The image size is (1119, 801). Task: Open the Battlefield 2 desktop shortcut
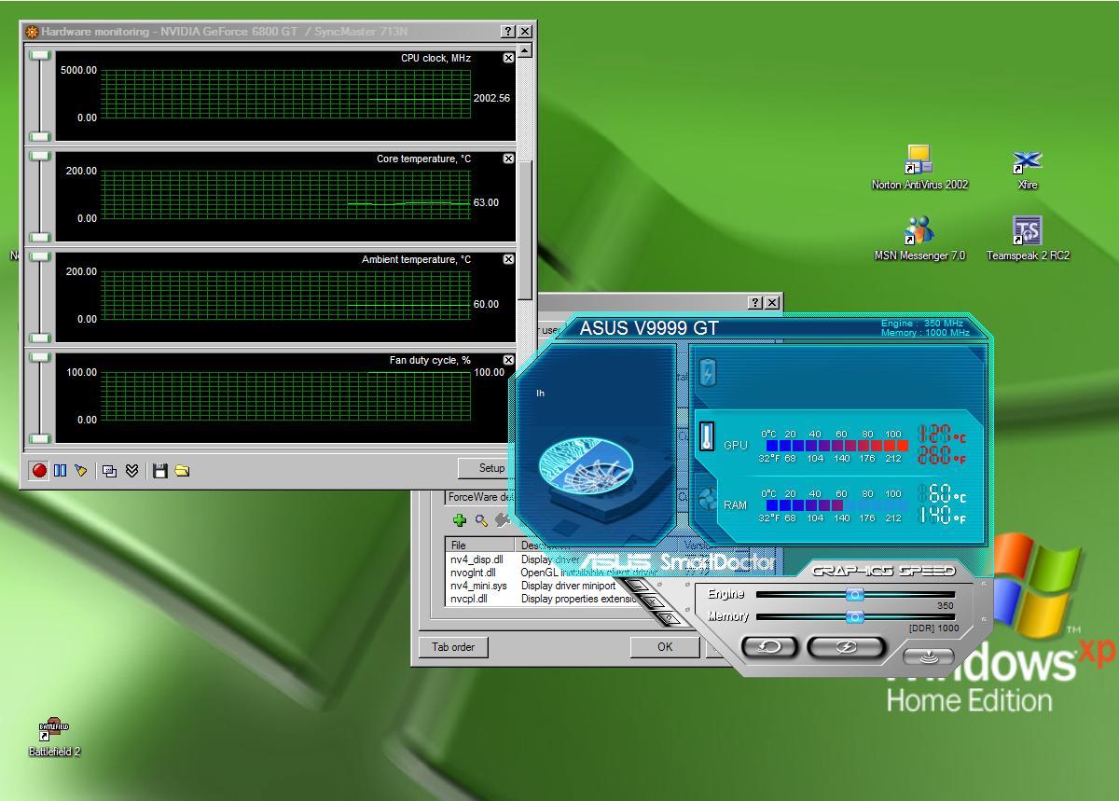[x=54, y=738]
